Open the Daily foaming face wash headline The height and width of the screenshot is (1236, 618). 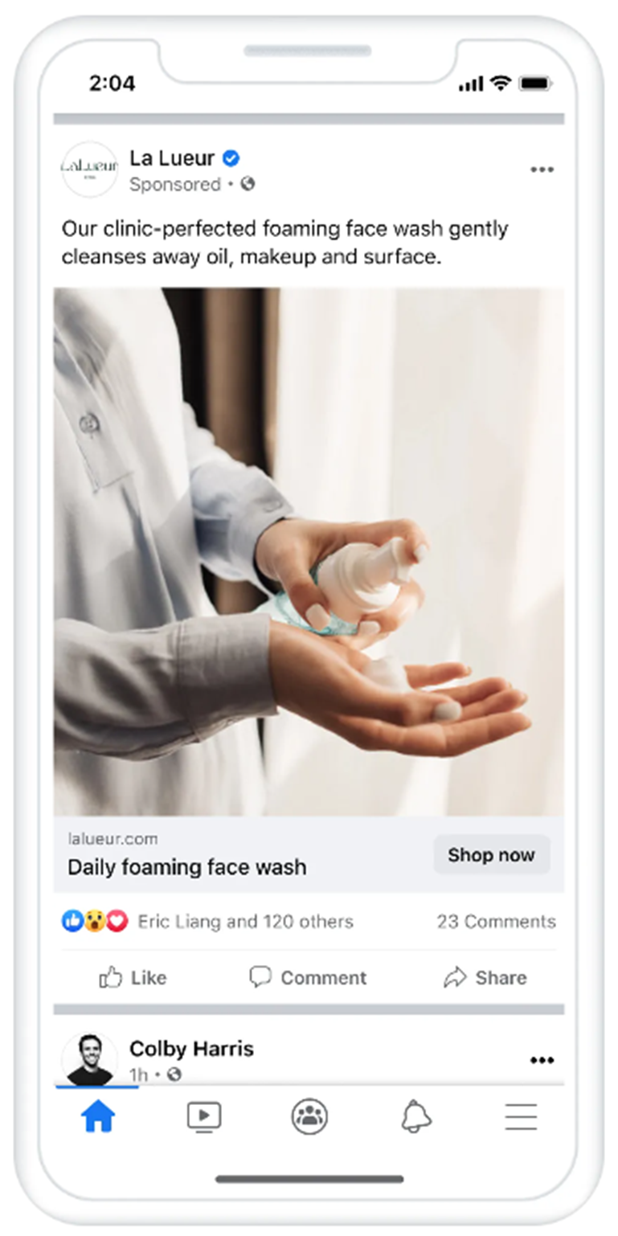(186, 867)
